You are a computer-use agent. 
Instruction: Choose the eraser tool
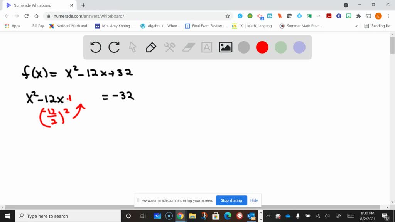(188, 47)
